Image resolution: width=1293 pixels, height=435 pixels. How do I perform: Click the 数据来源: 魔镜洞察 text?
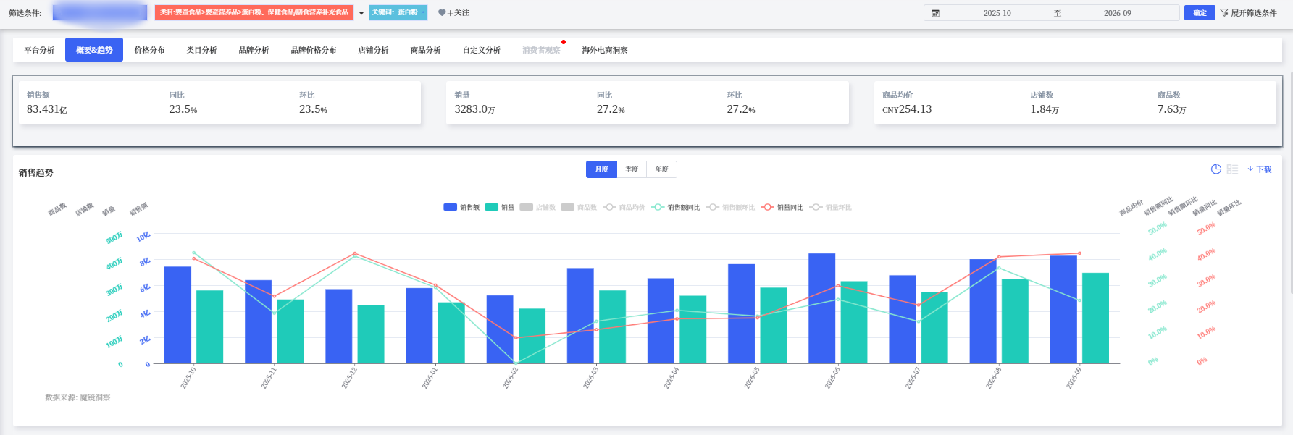pyautogui.click(x=78, y=397)
